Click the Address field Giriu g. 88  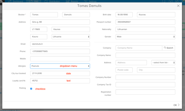(60, 22)
